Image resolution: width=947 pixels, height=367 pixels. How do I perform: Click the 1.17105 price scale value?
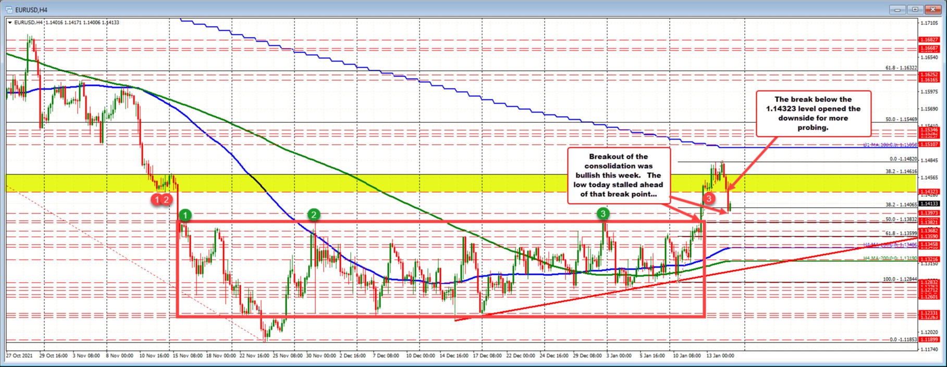(929, 23)
